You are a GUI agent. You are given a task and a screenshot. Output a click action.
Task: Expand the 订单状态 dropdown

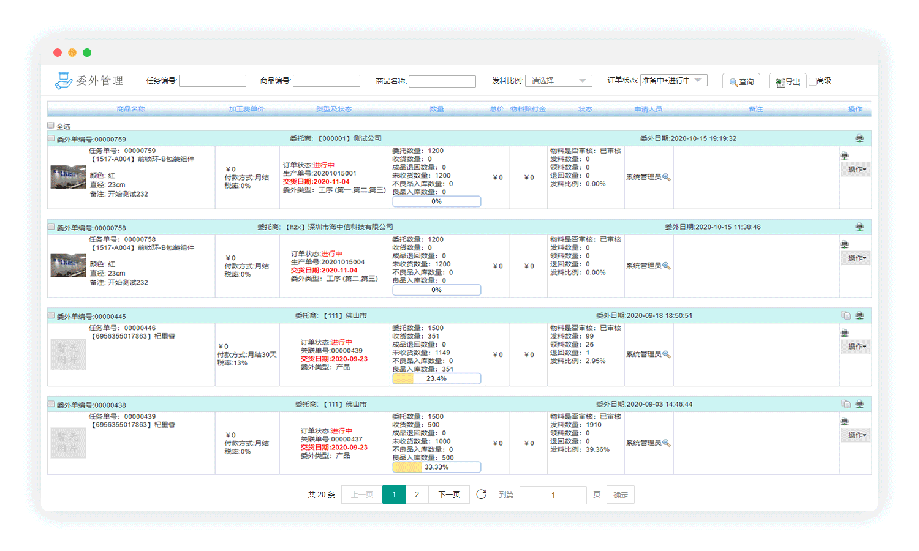(x=673, y=80)
